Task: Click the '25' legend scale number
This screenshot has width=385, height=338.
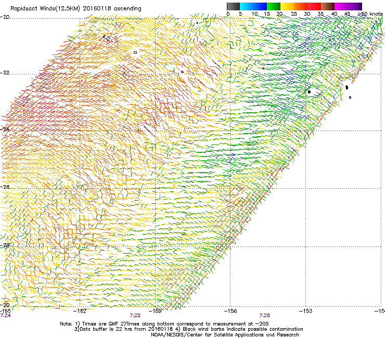Action: [x=293, y=14]
